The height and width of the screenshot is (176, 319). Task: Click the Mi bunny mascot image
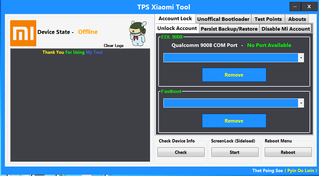[x=138, y=33]
